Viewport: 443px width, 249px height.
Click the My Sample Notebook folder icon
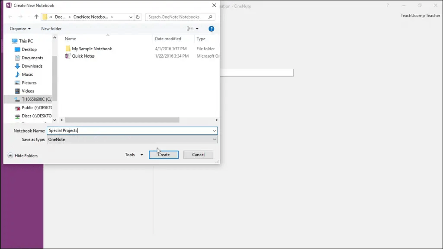tap(68, 49)
